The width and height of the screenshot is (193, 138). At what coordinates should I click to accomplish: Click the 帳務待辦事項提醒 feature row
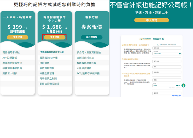(x=18, y=68)
